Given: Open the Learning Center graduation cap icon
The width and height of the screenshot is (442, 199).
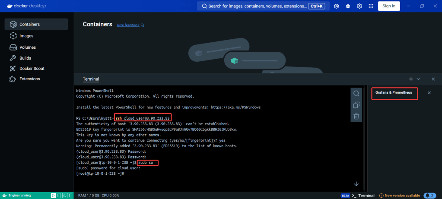Looking at the screenshot, I should 337,6.
